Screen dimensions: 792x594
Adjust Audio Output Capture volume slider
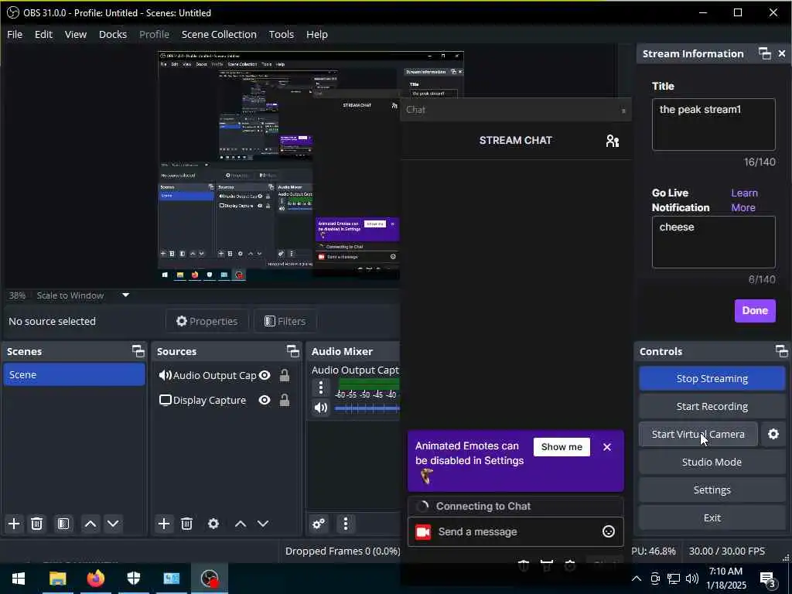click(367, 408)
